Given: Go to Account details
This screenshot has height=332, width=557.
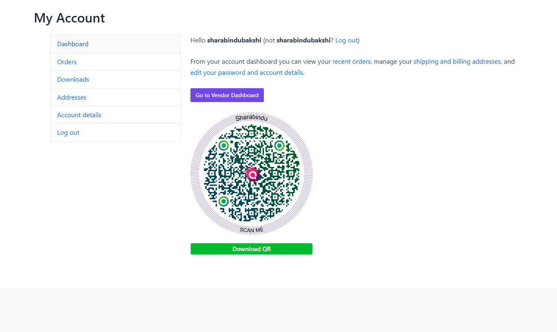Looking at the screenshot, I should coord(79,115).
